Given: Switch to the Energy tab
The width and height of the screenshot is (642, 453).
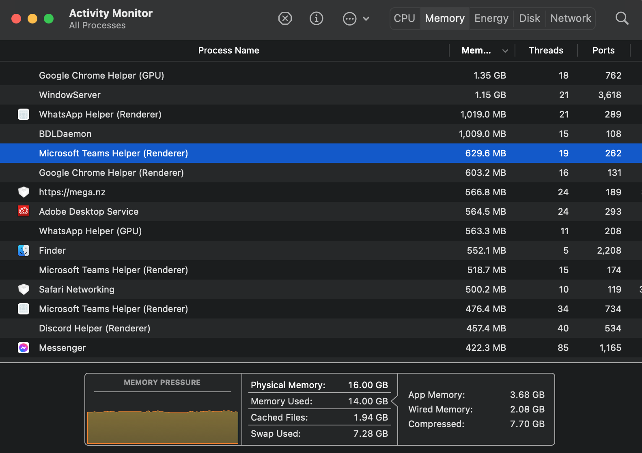Looking at the screenshot, I should [x=491, y=19].
